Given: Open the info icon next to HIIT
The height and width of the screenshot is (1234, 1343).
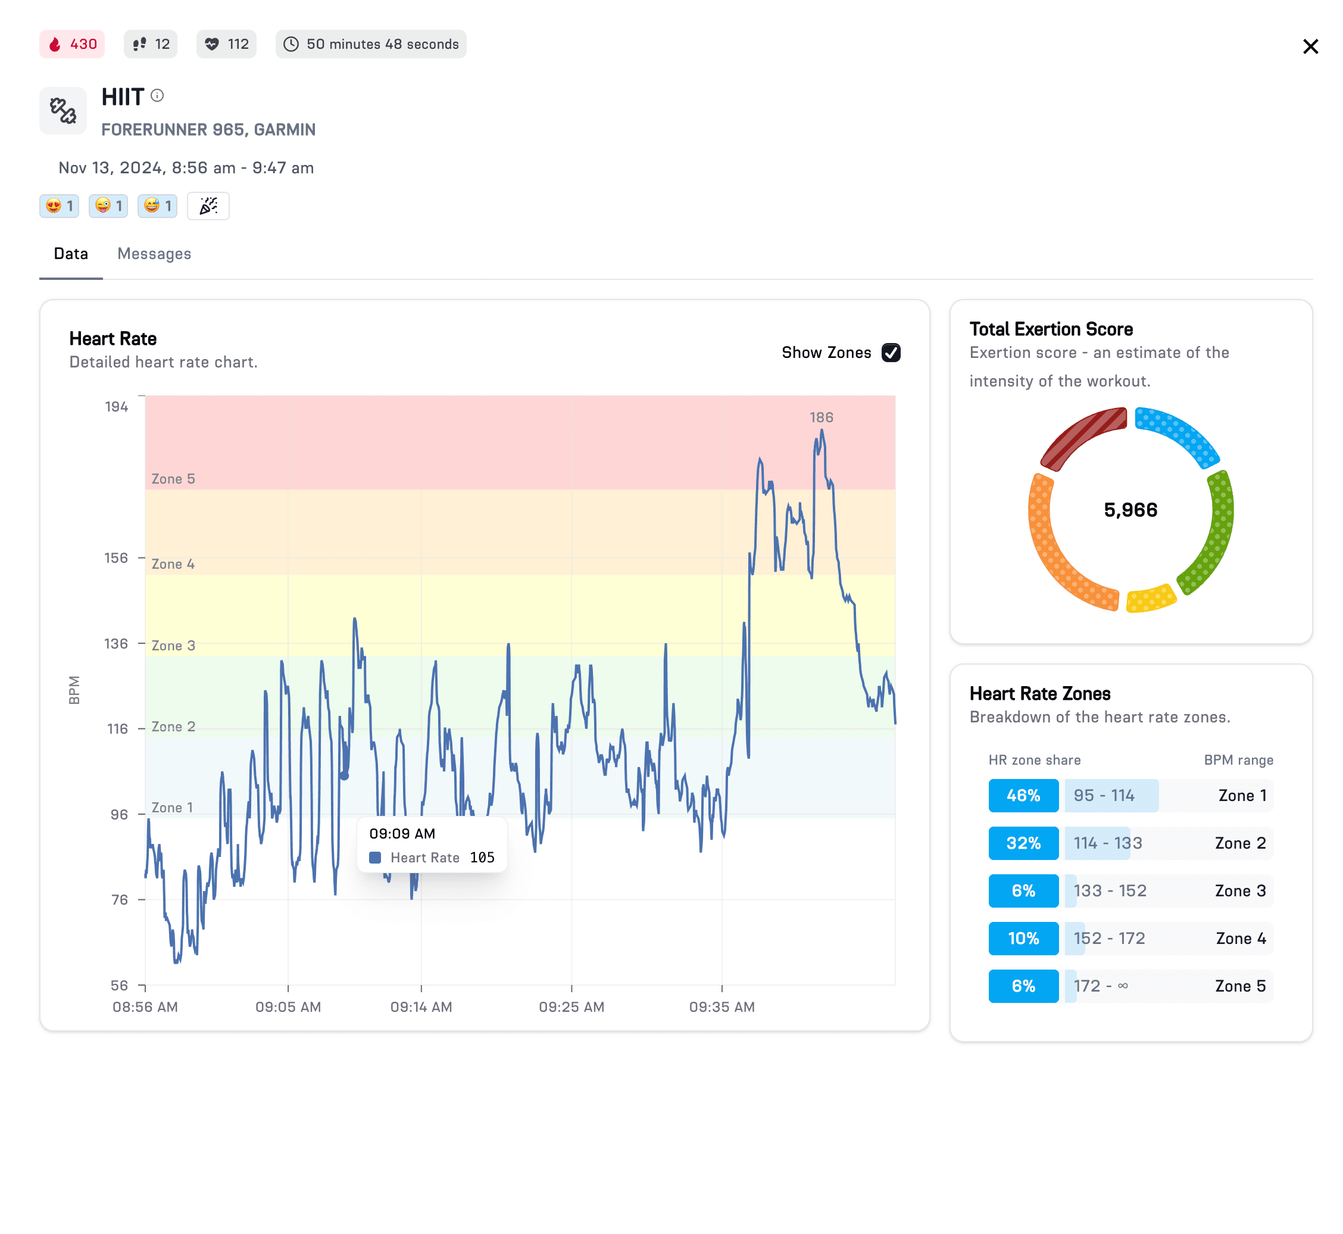Looking at the screenshot, I should (x=158, y=95).
